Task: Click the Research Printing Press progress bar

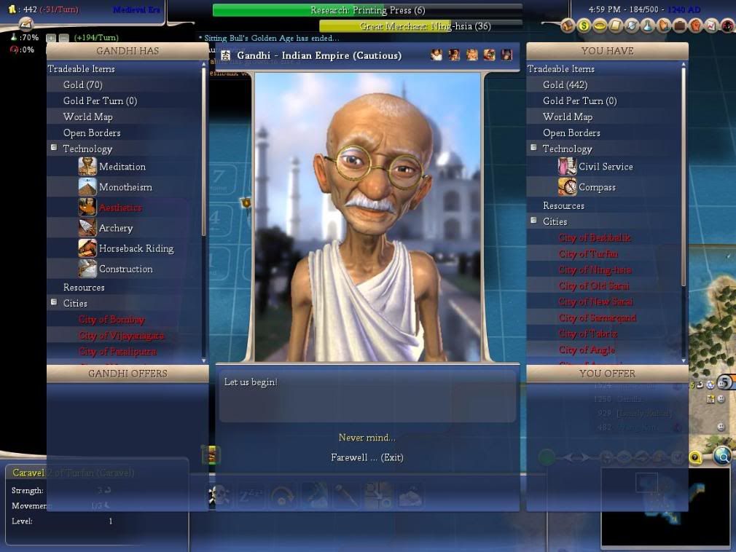Action: pos(367,10)
